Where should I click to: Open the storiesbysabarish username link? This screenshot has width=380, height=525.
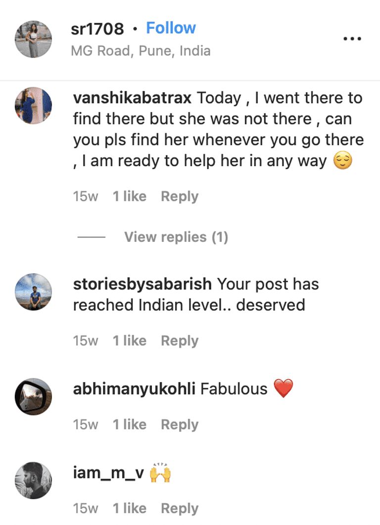(142, 284)
